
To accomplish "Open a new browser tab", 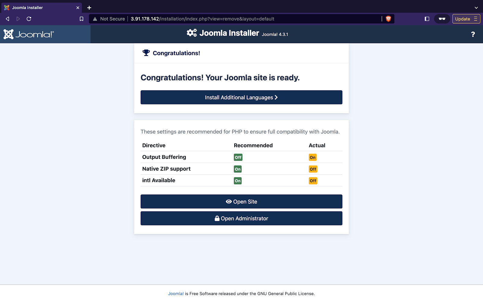I will (89, 8).
